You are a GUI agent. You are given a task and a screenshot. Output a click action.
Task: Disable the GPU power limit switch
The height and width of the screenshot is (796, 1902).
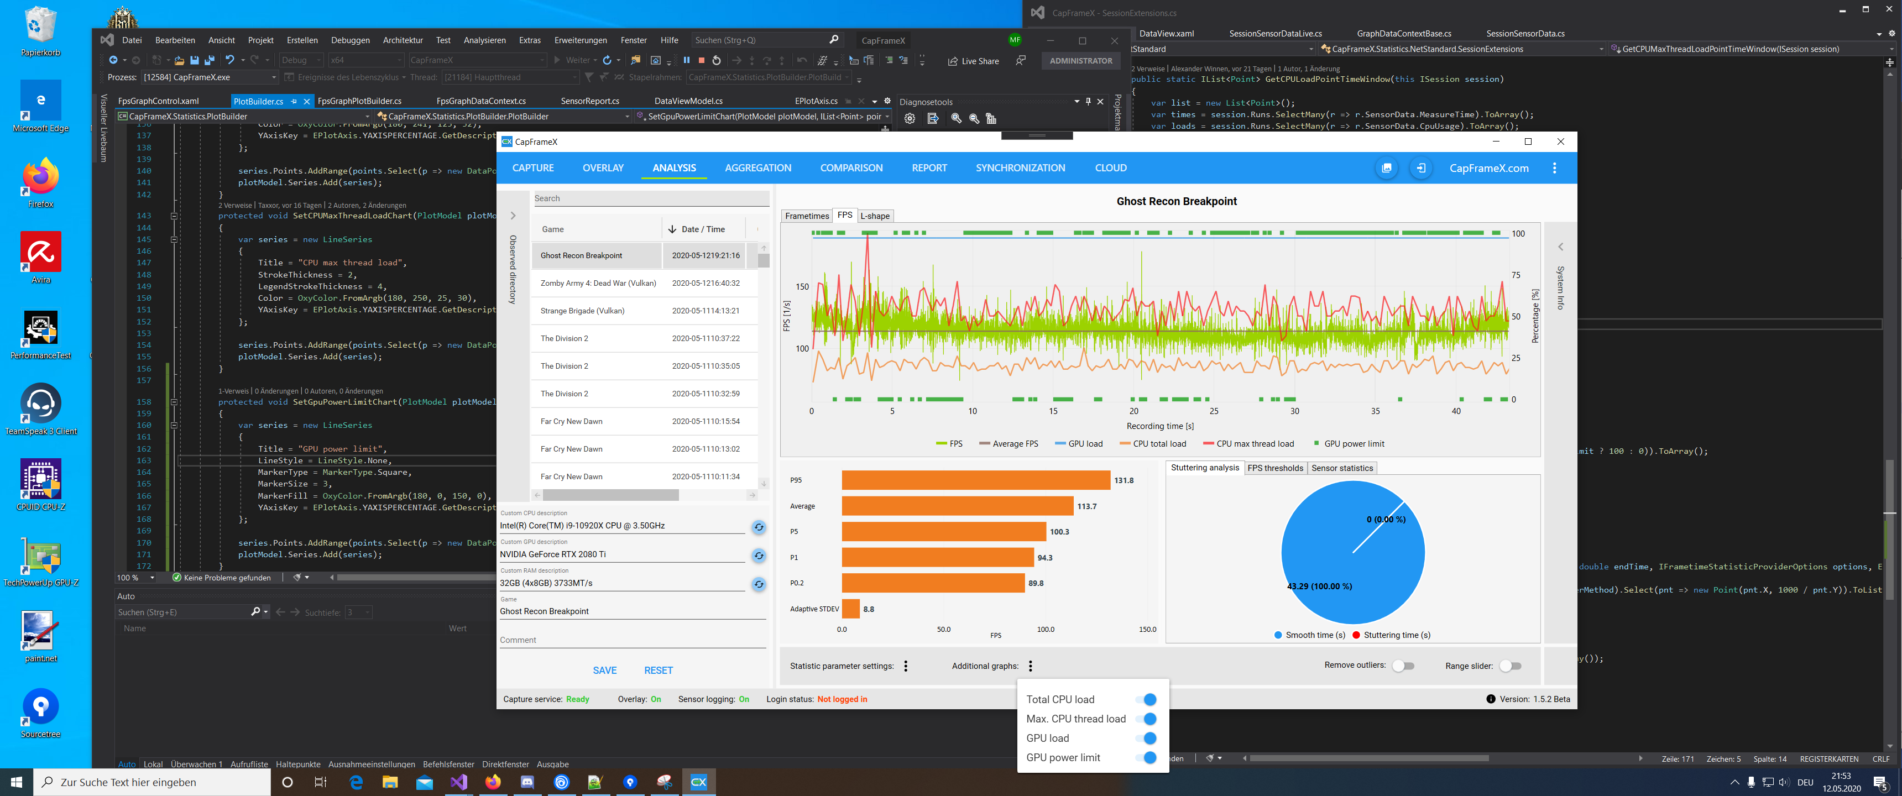click(x=1145, y=758)
